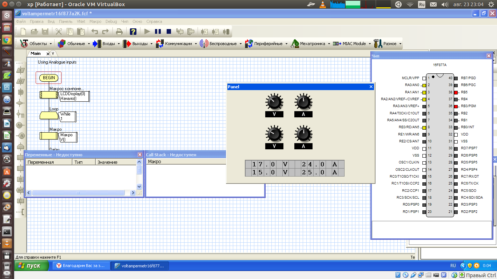Click the Compile to C toolbar icon
The image size is (497, 279).
[x=204, y=32]
